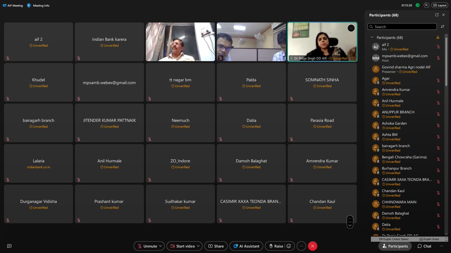Click the muted mic icon on the Lalaria tile
Screen dimensions: 451x253
tap(8, 180)
